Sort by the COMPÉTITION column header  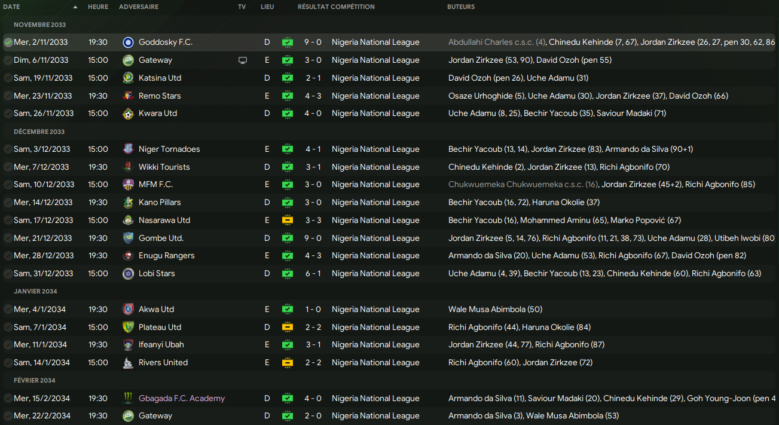click(353, 7)
